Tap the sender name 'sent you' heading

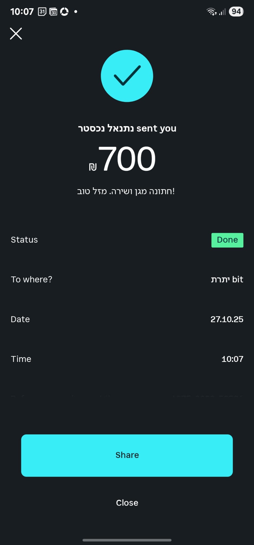click(x=127, y=128)
